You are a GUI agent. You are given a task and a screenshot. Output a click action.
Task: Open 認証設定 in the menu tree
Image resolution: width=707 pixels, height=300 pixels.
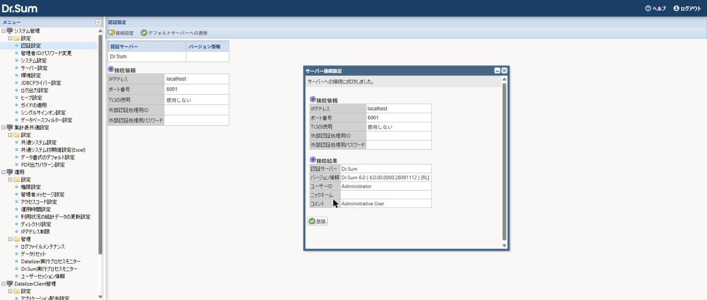tap(31, 46)
